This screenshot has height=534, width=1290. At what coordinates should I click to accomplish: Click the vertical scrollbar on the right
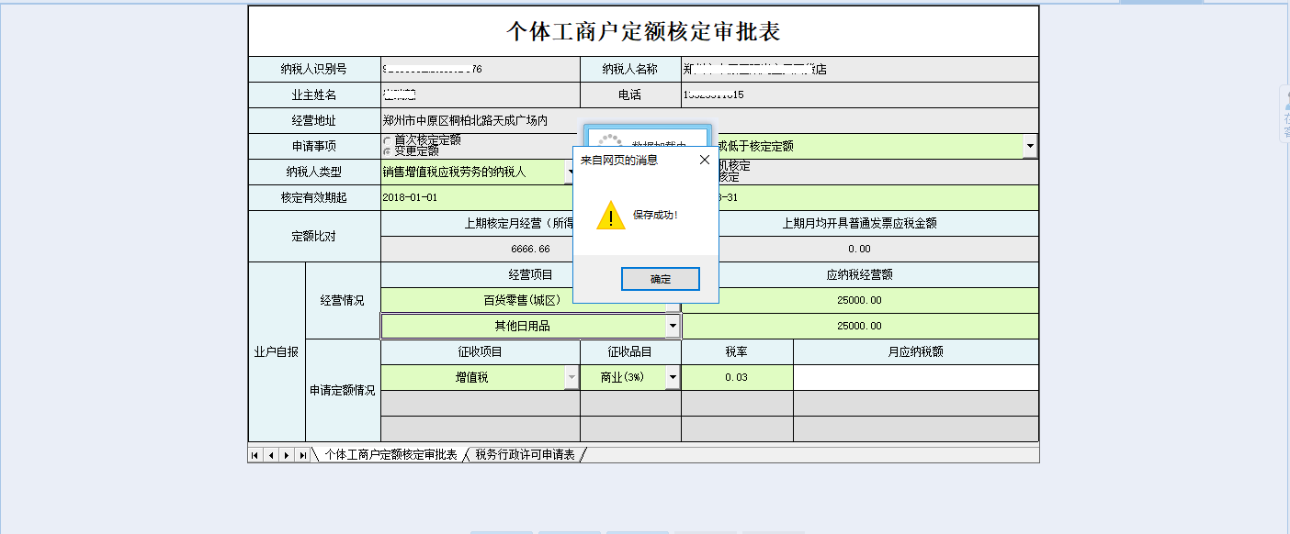tap(1285, 266)
